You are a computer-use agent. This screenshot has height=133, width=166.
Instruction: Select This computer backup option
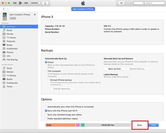tap(46, 71)
